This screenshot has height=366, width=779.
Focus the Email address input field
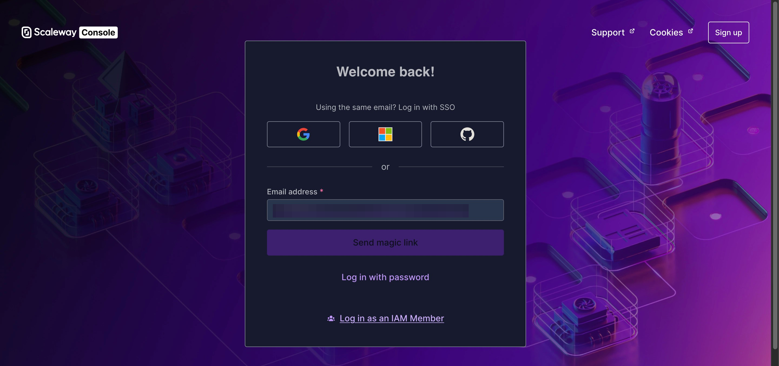tap(385, 210)
